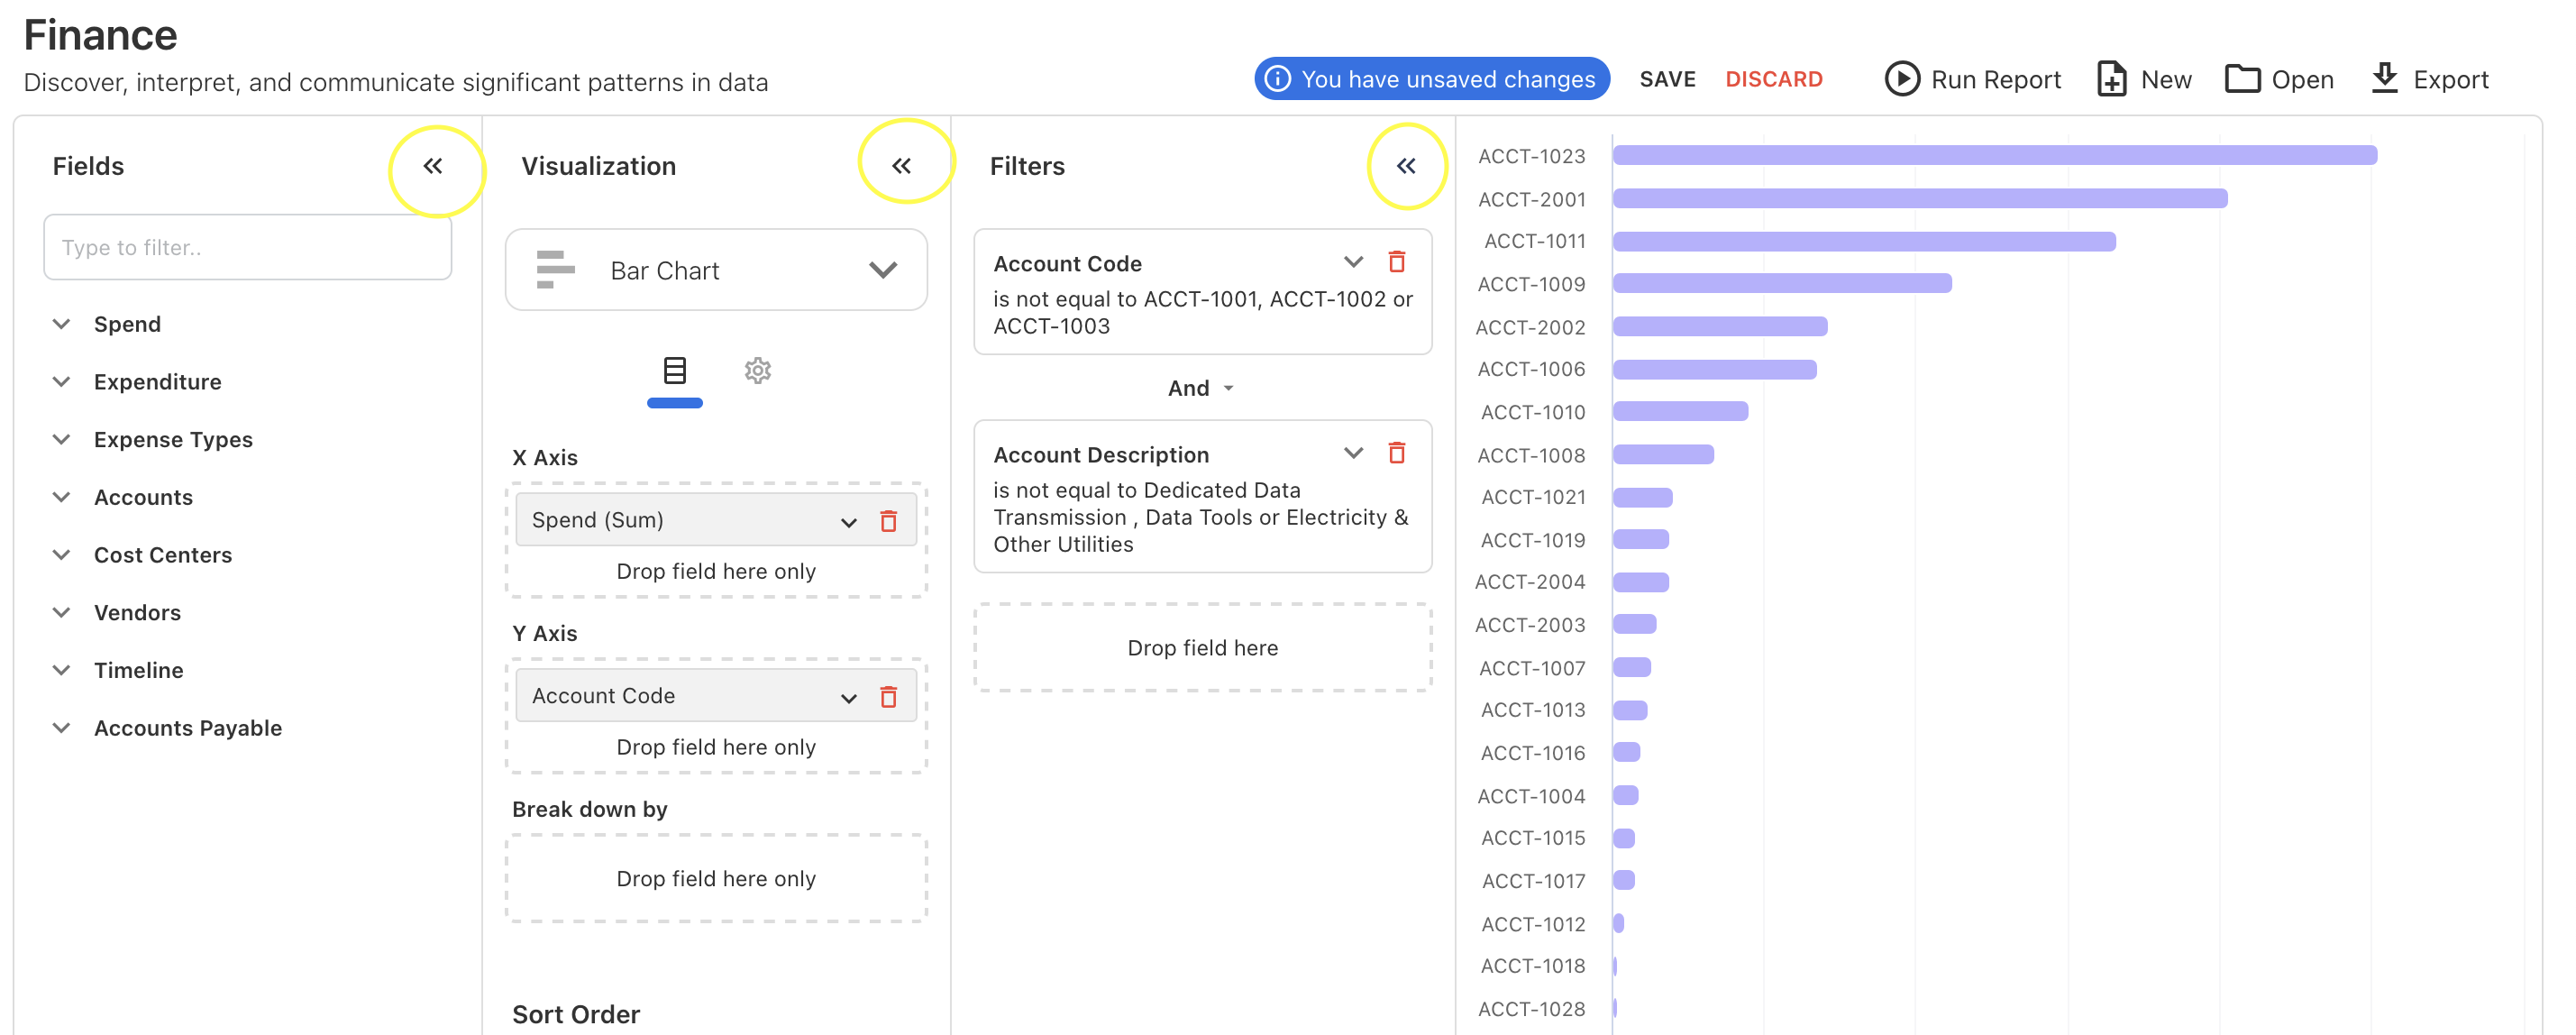The image size is (2576, 1035).
Task: Switch to the data fields tab
Action: [674, 371]
